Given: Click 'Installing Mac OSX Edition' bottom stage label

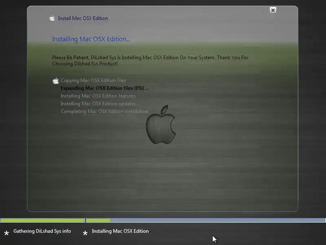Looking at the screenshot, I should tap(120, 231).
